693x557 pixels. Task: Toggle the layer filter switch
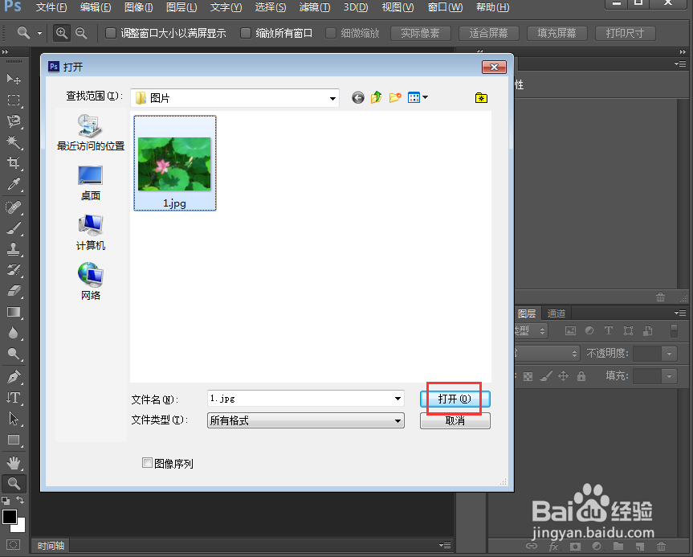point(674,330)
